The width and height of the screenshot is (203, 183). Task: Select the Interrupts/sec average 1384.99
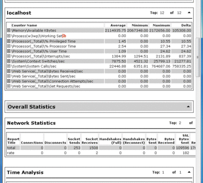coord(119,56)
